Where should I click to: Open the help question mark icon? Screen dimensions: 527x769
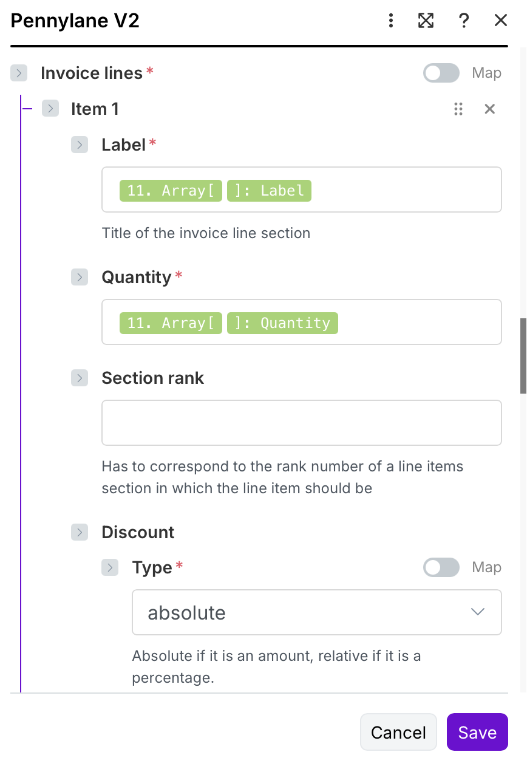coord(464,21)
